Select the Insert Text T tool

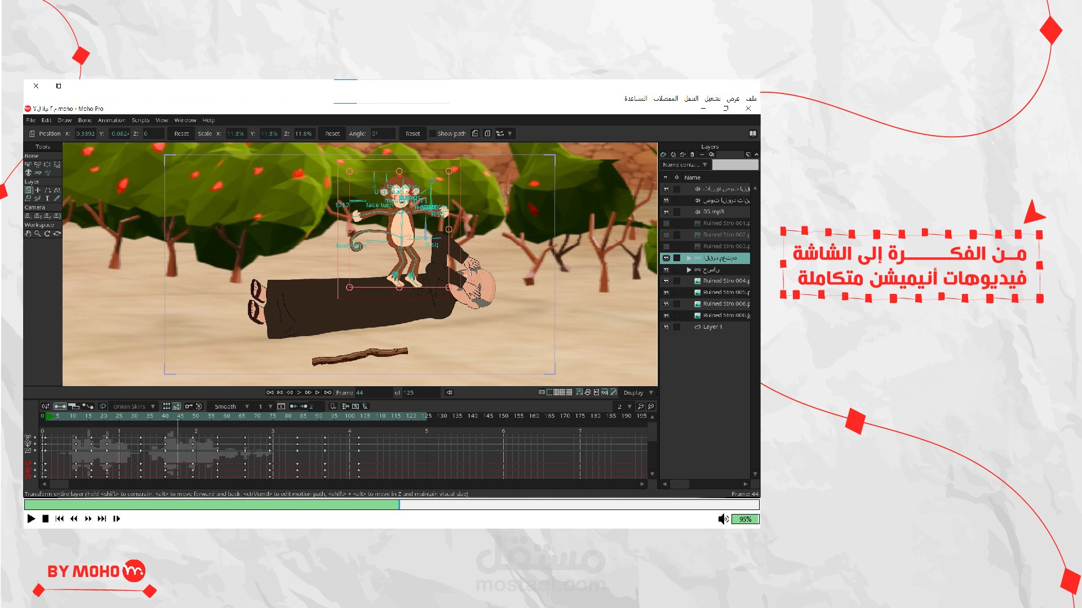click(x=47, y=198)
